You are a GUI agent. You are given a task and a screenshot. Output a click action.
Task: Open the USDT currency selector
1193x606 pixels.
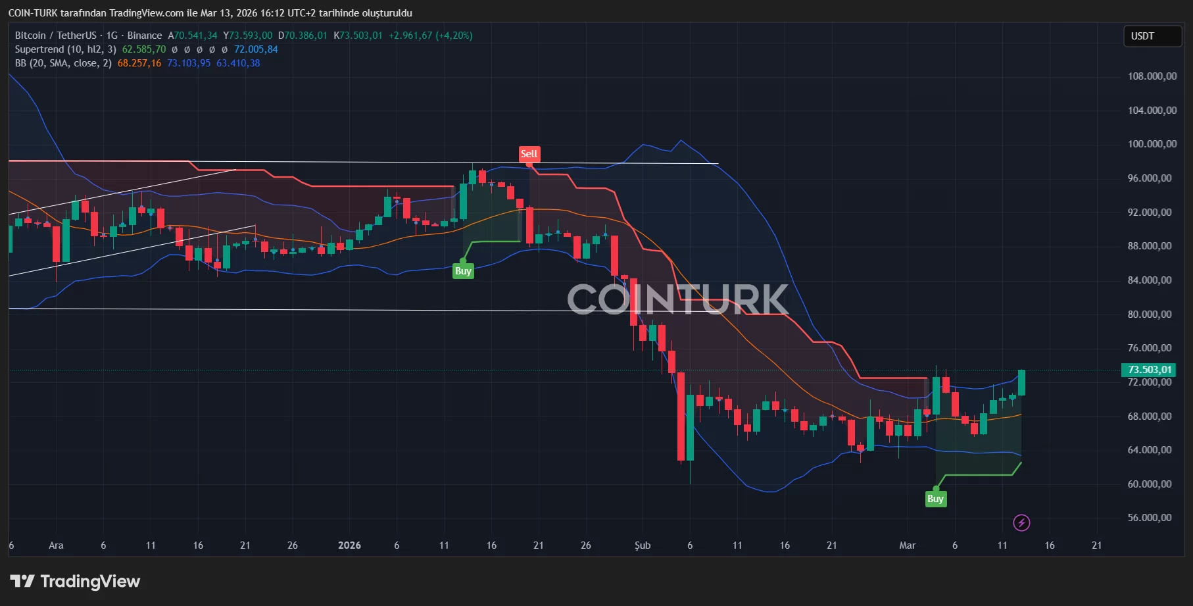[1152, 36]
